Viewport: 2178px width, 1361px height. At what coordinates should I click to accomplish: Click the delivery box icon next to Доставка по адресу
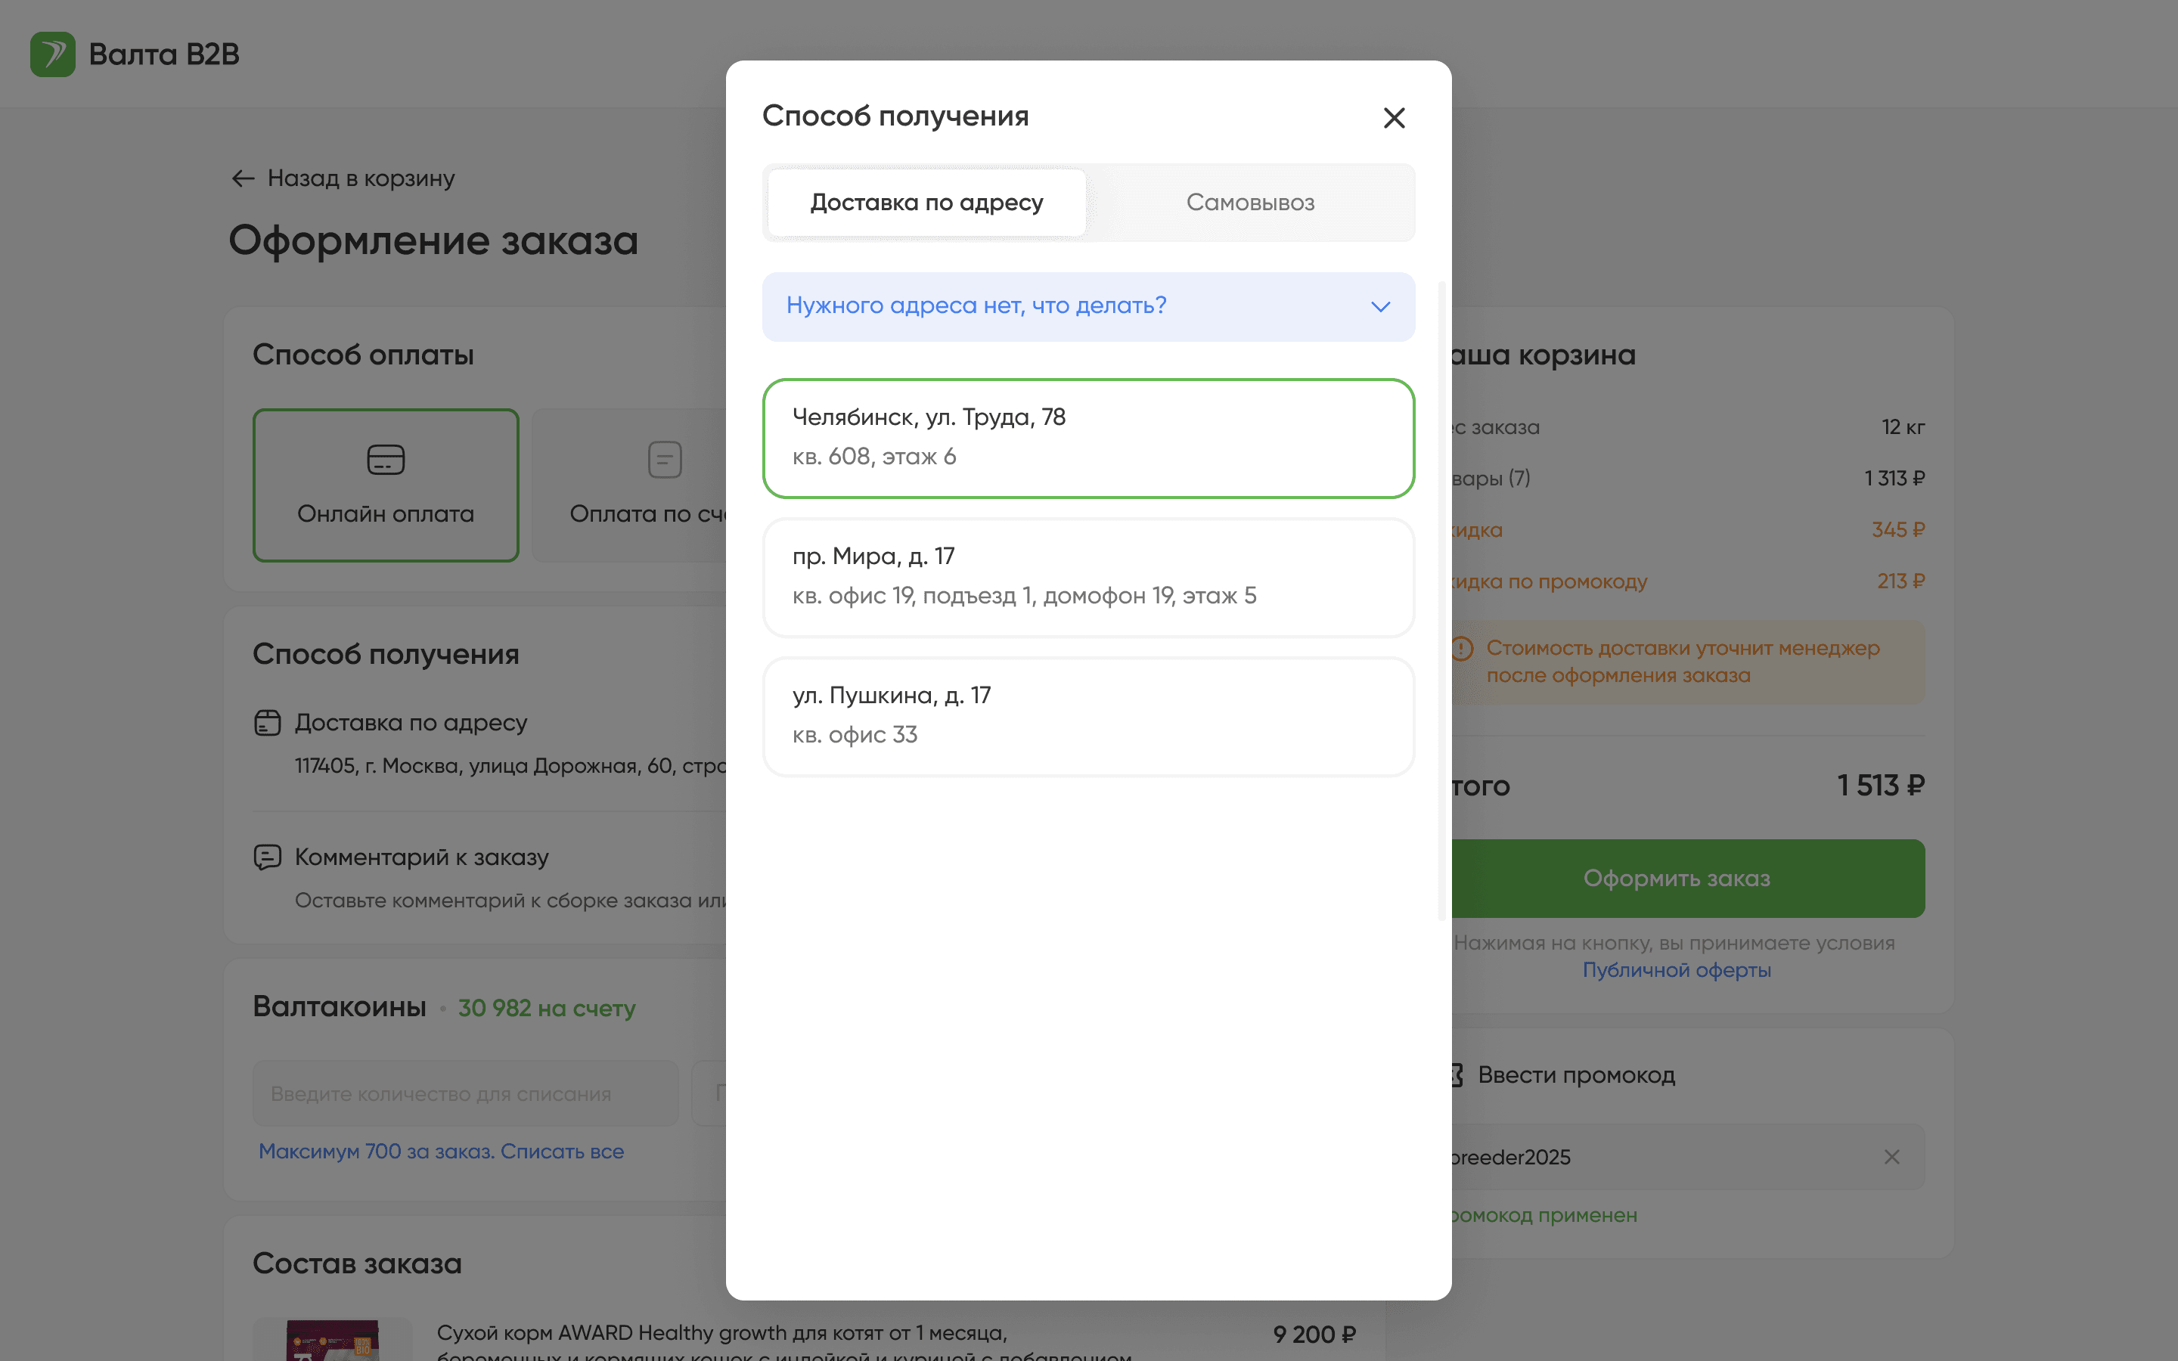click(267, 723)
